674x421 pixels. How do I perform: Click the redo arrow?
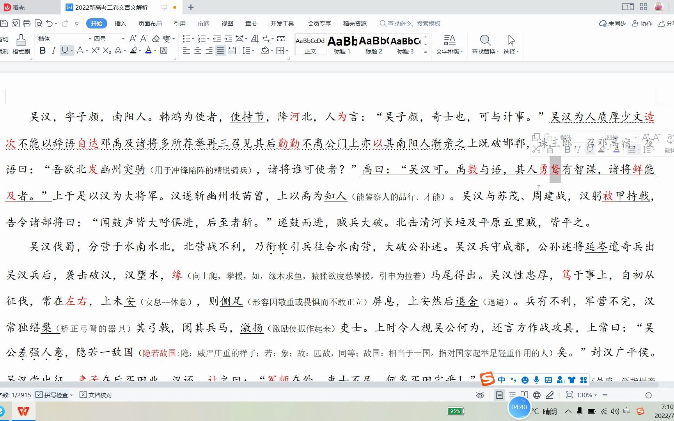pos(65,24)
